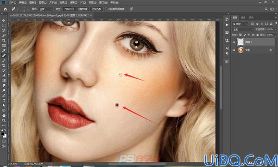Choose Create Texture healing type
This screenshot has height=167, width=278.
[83, 9]
